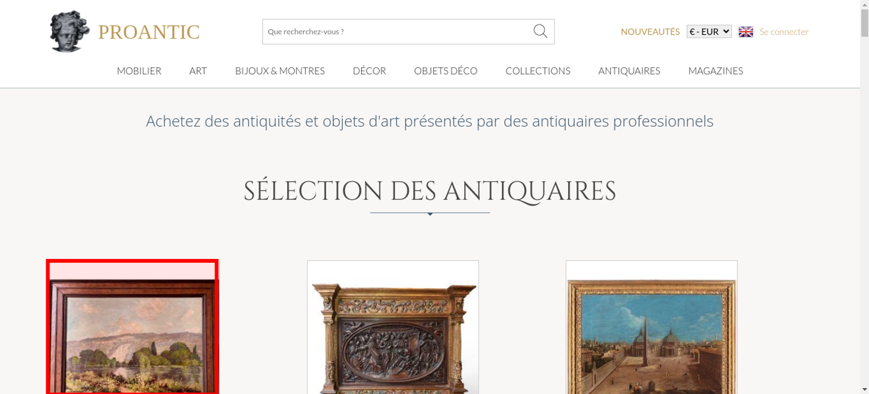The width and height of the screenshot is (869, 394).
Task: Open the gilt-framed city square painting thumbnail
Action: [651, 327]
